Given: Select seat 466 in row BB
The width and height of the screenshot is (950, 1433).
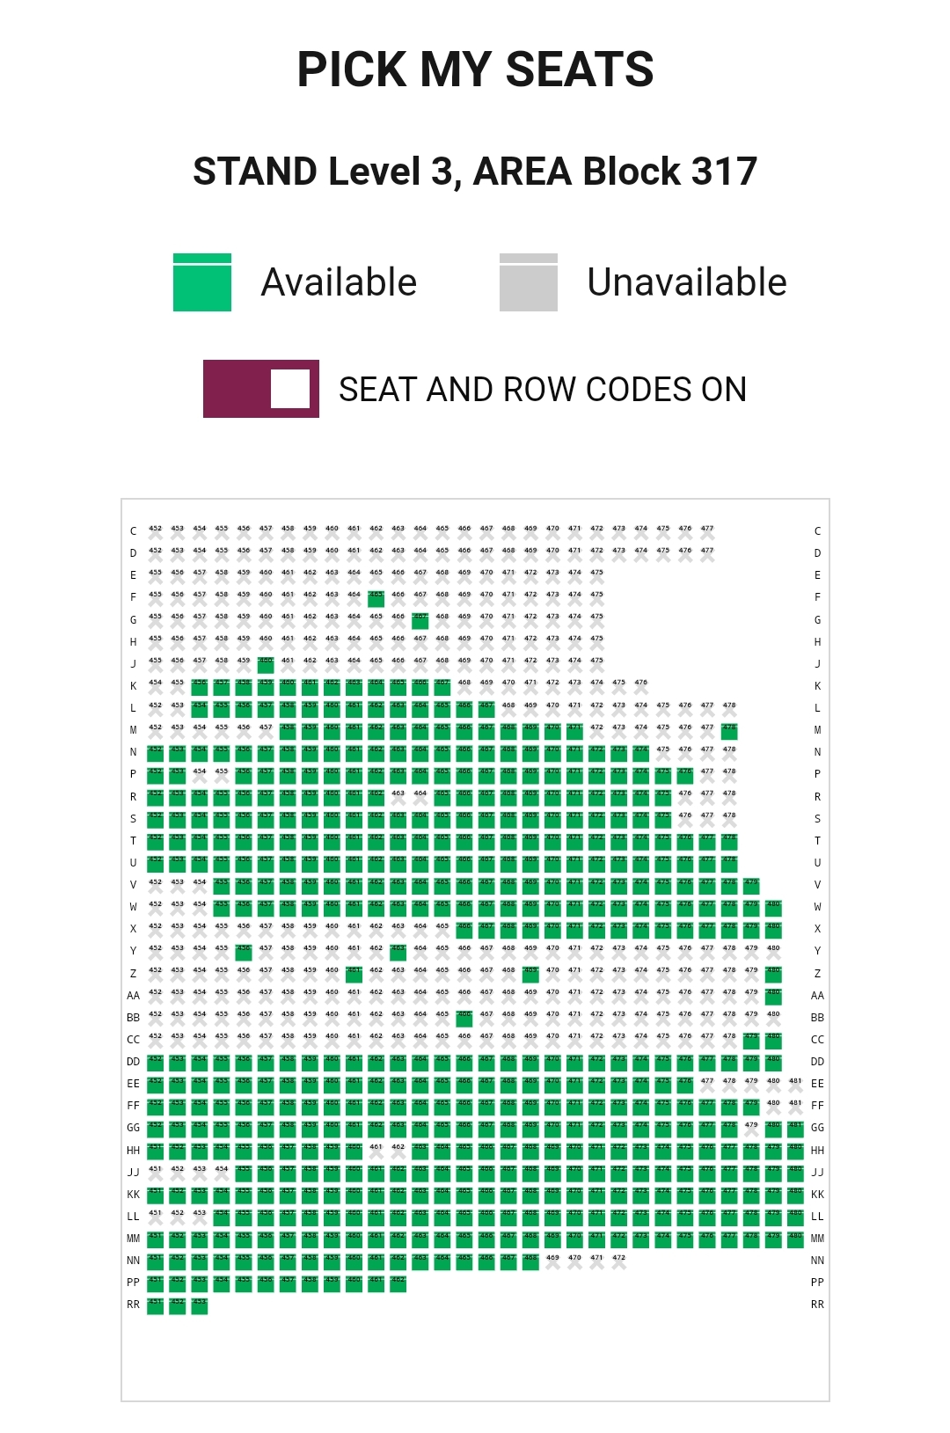Looking at the screenshot, I should click(464, 1019).
